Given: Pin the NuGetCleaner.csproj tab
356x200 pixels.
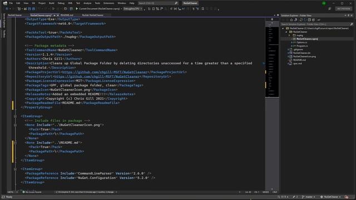Looking at the screenshot, I should (55, 15).
